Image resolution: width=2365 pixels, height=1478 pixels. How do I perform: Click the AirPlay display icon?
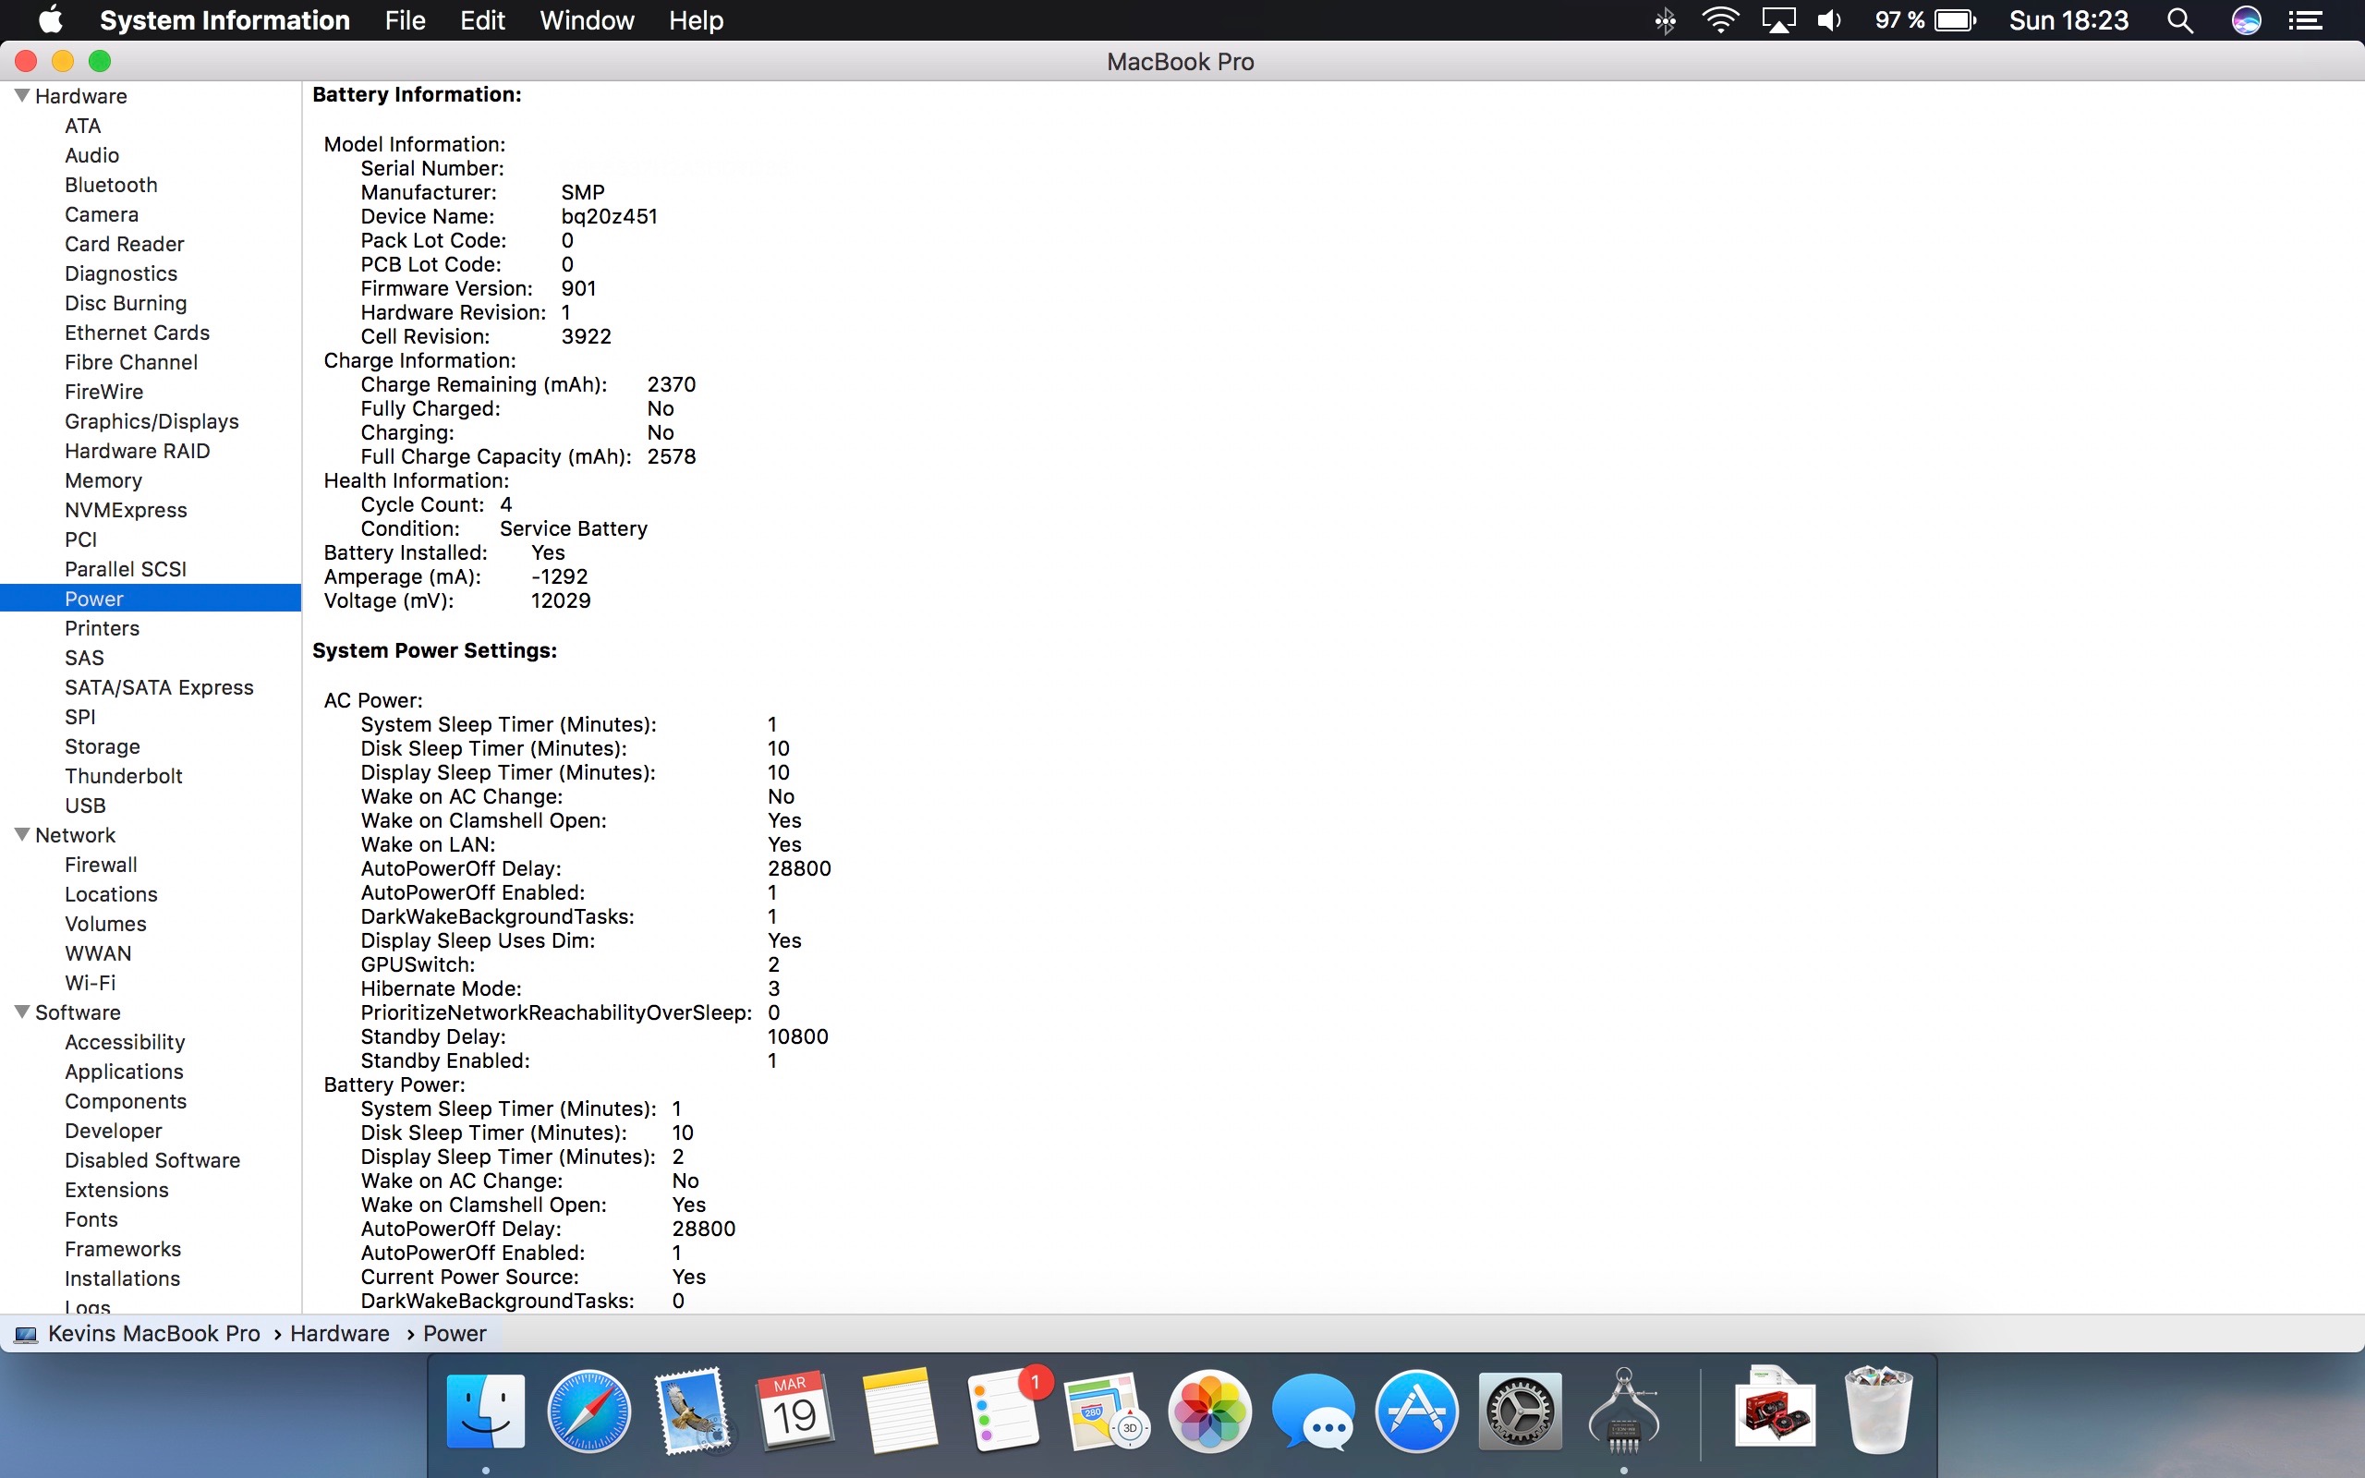tap(1777, 20)
